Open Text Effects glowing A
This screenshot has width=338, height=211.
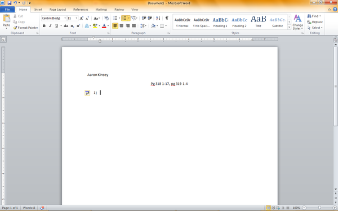(87, 26)
